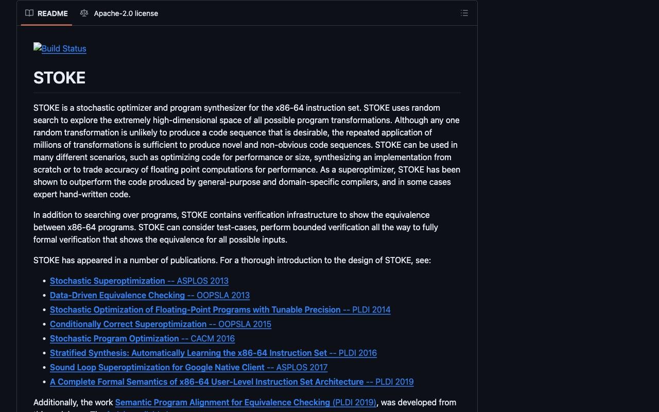Screen dimensions: 659x412
Task: Click the sentence 'STOKE has appeared in a number of publications'
Action: pos(126,260)
